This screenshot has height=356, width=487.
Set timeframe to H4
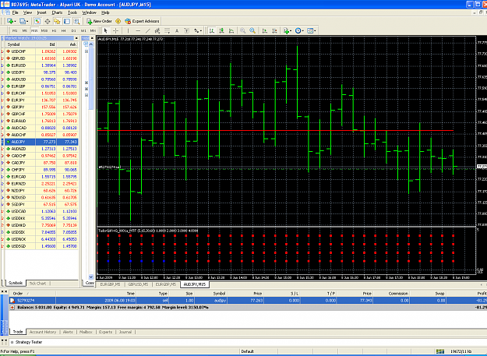[64, 30]
